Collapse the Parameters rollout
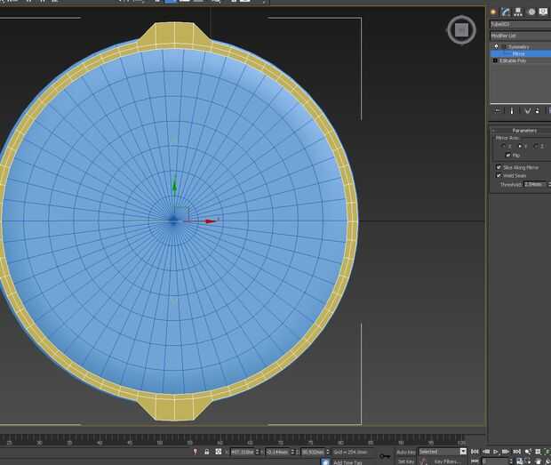 (523, 131)
